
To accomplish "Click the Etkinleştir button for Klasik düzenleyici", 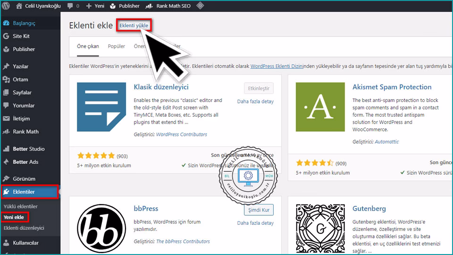I will click(x=259, y=88).
